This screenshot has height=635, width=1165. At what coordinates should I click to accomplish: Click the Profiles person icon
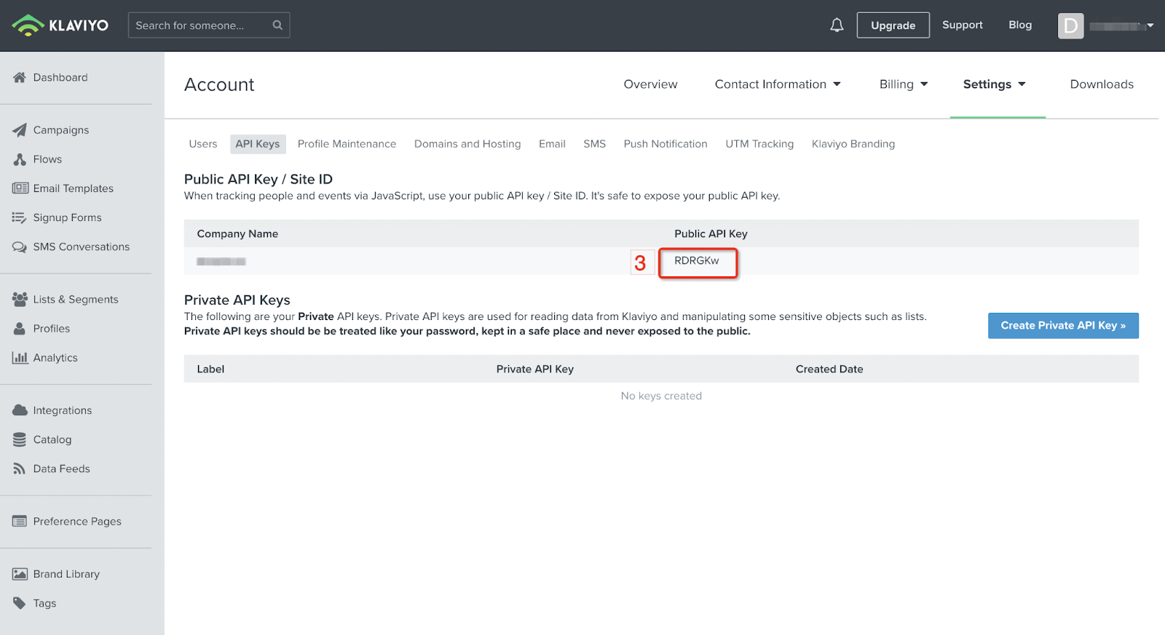pos(20,329)
